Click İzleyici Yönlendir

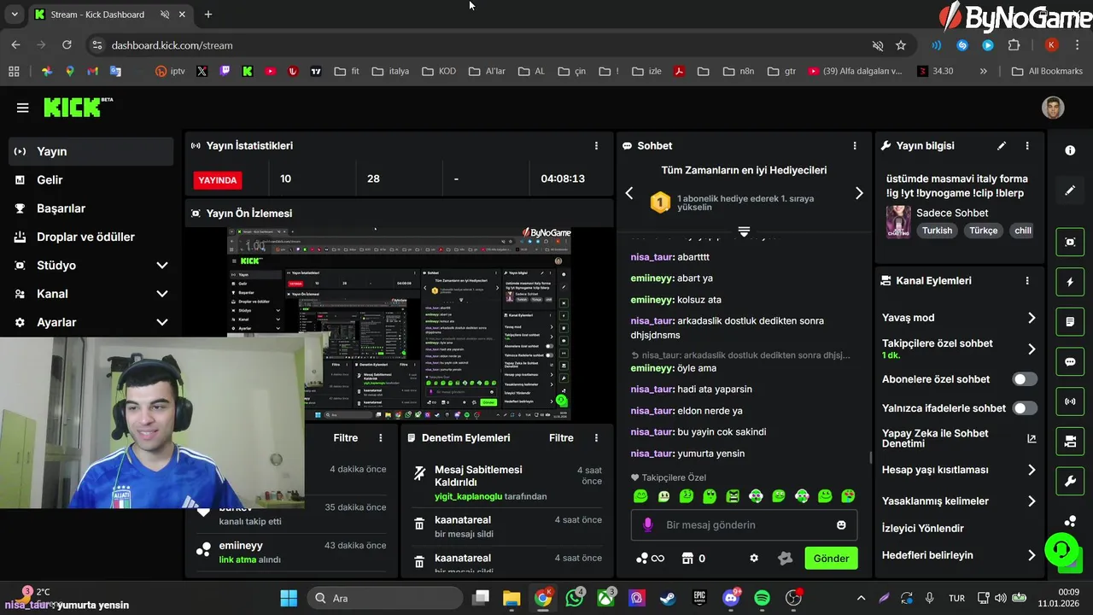[922, 528]
